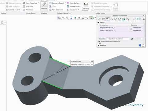
Task: Launch the Thickness check tool
Action: coord(28,10)
